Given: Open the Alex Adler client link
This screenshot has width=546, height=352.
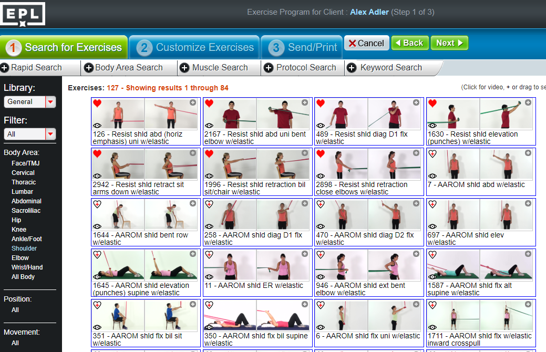Looking at the screenshot, I should [369, 12].
